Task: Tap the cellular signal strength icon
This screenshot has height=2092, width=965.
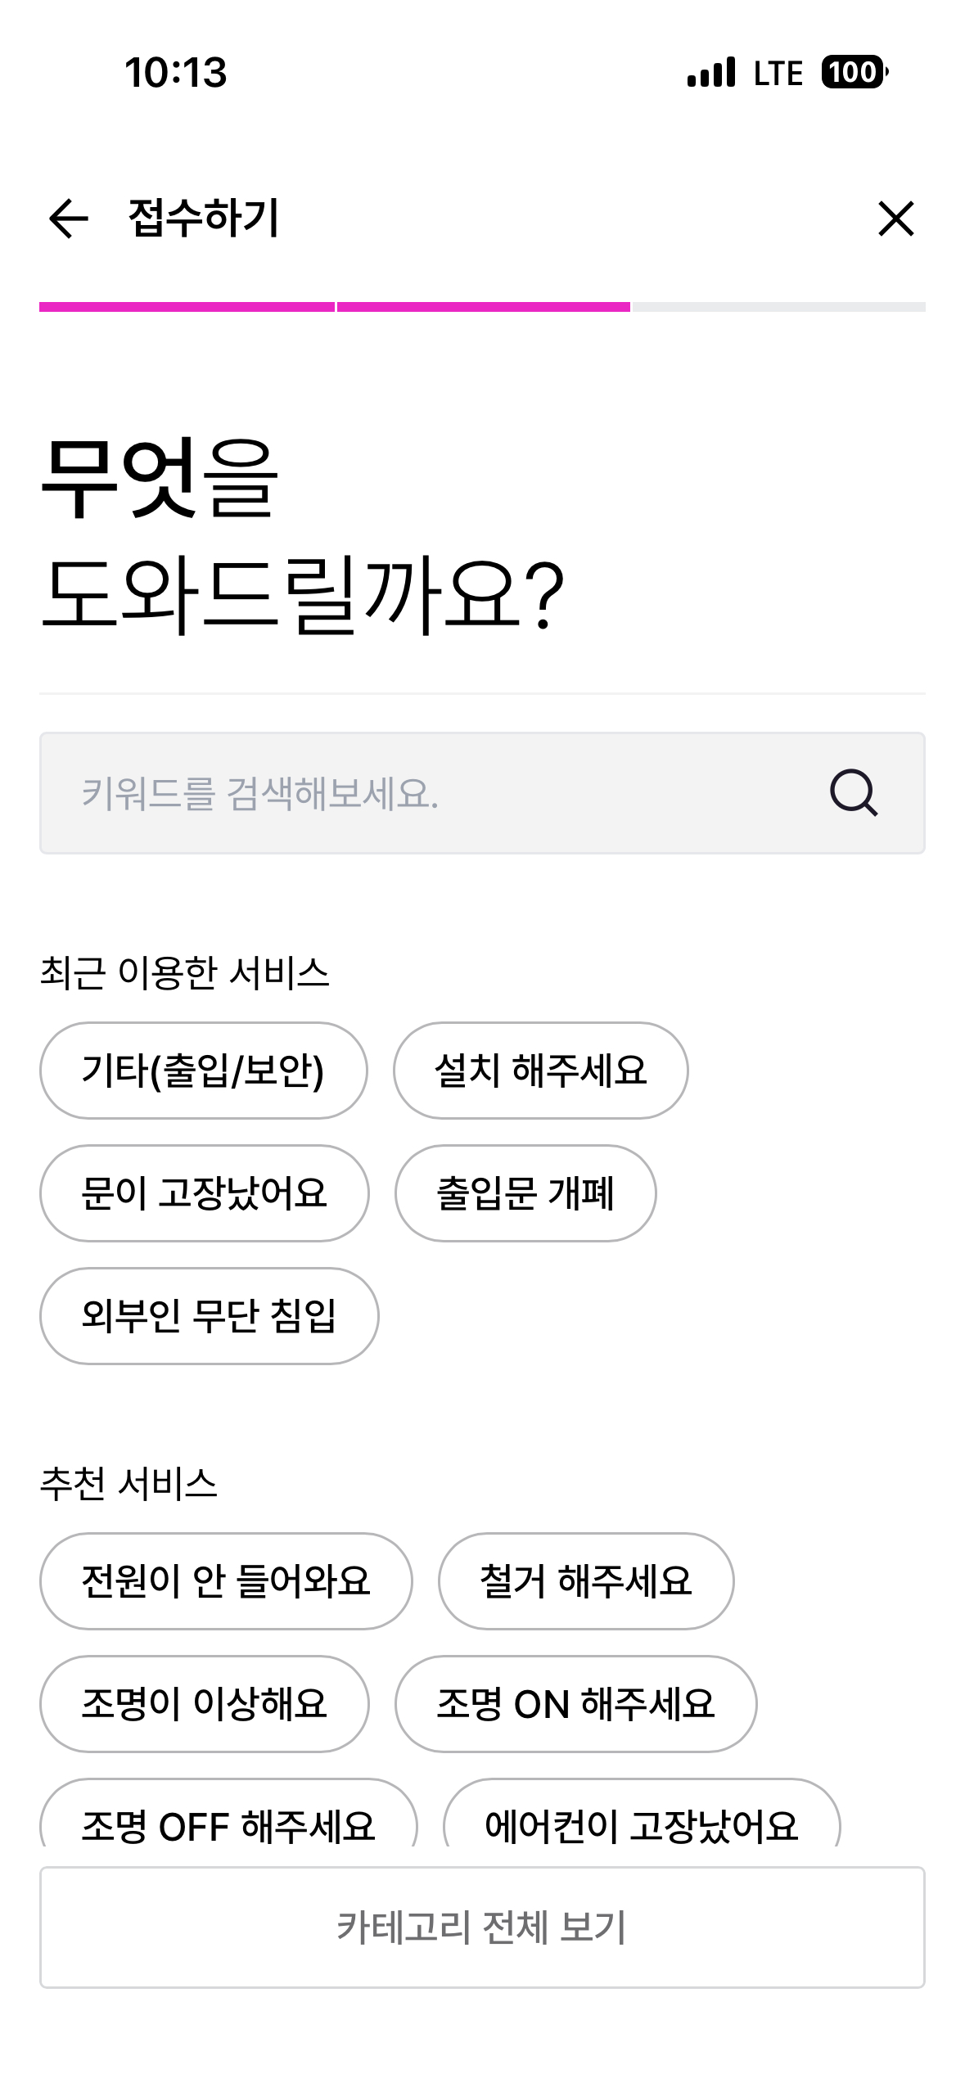Action: 711,72
